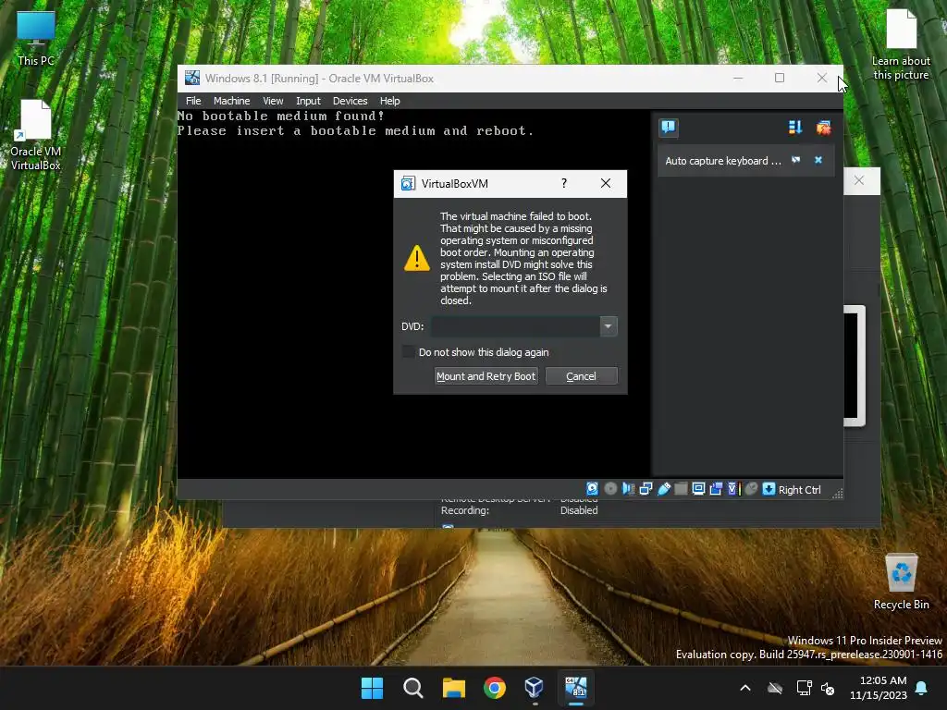Click the optical disk status icon

click(x=610, y=489)
